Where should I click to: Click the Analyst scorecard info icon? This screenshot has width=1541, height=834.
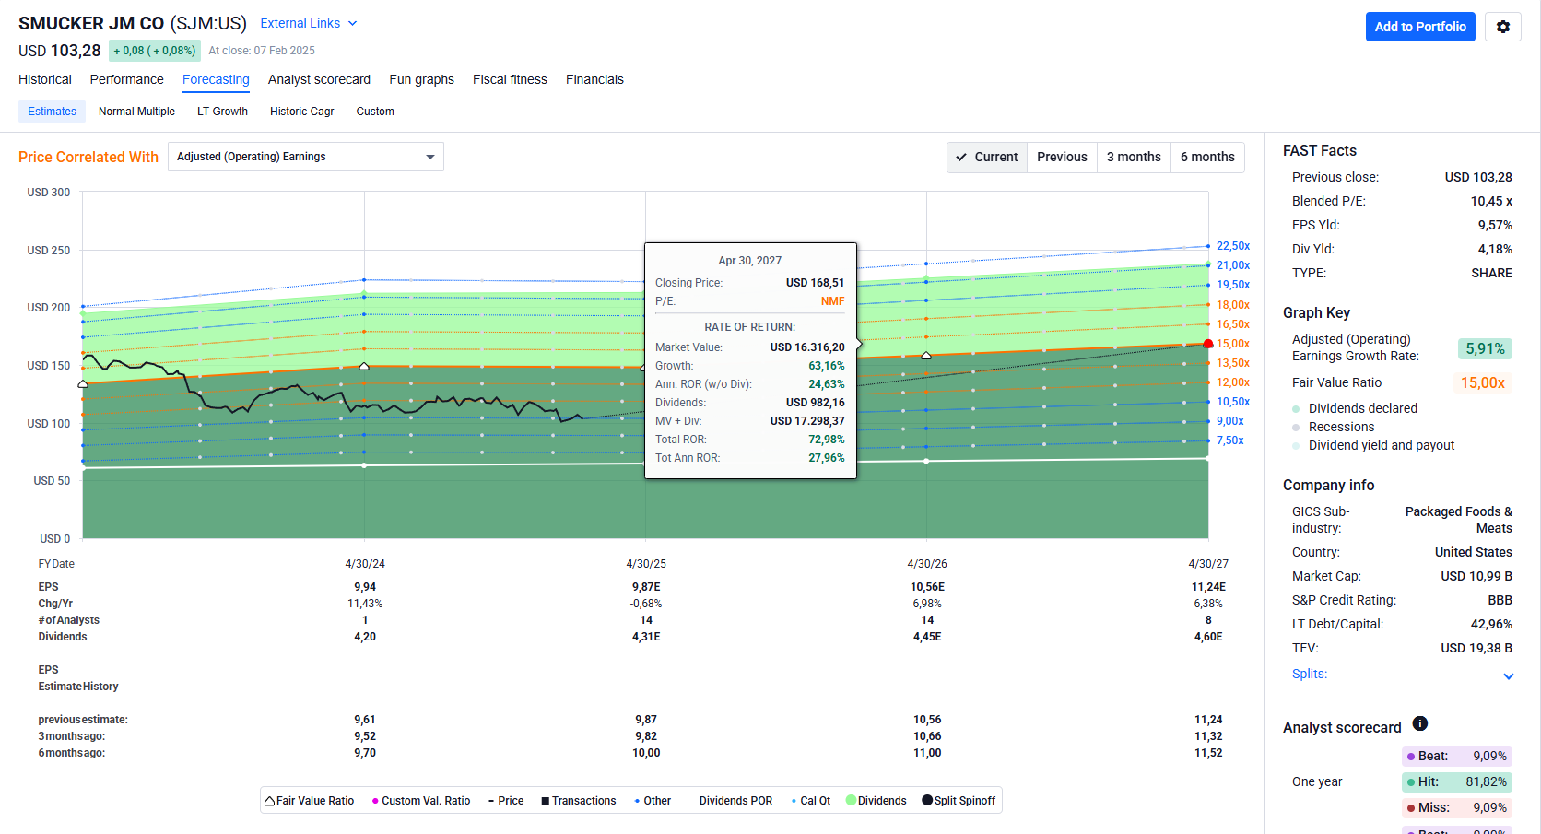pyautogui.click(x=1420, y=724)
